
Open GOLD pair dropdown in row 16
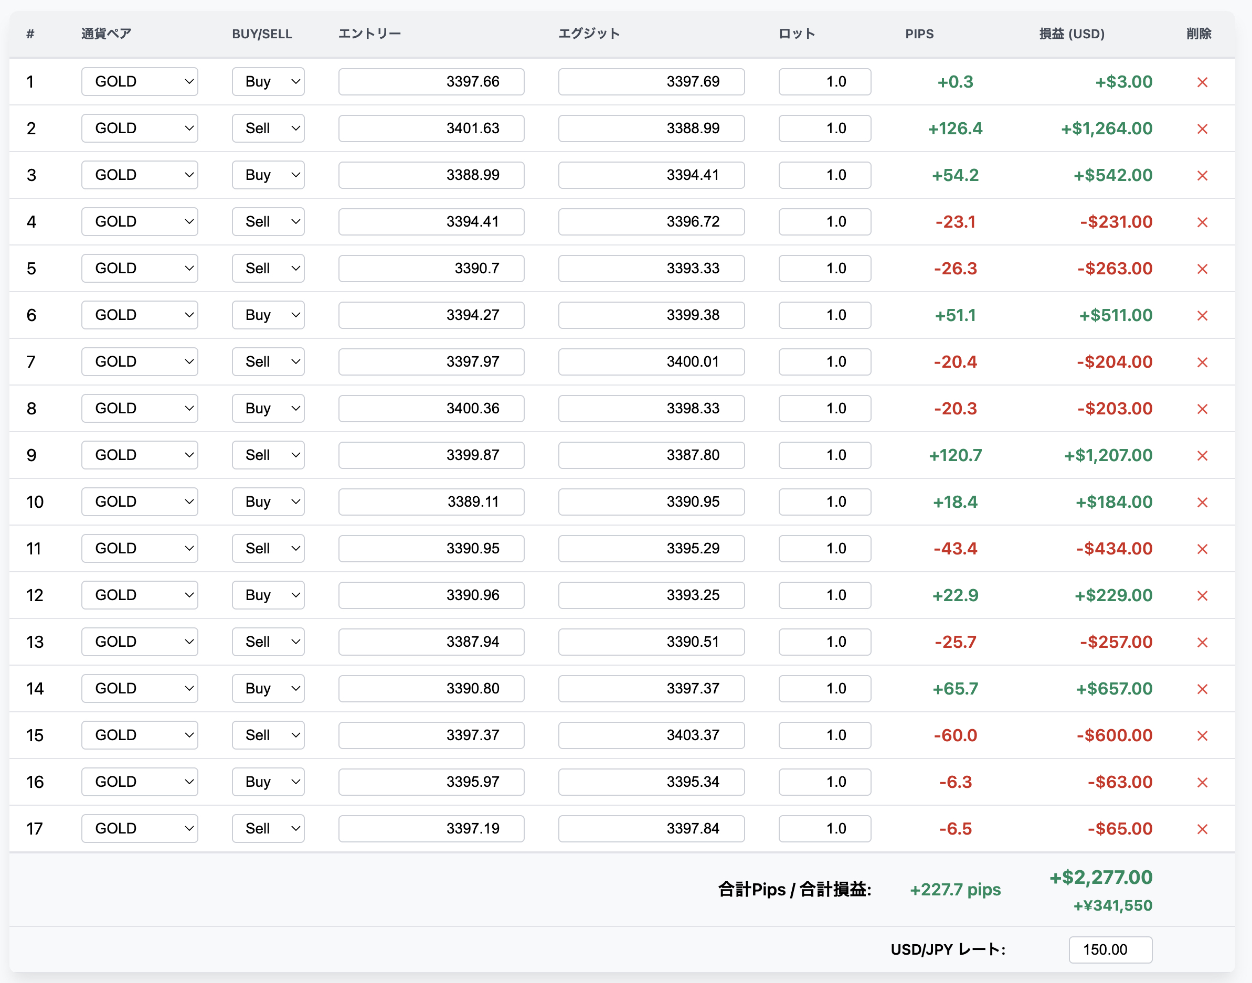(x=140, y=782)
